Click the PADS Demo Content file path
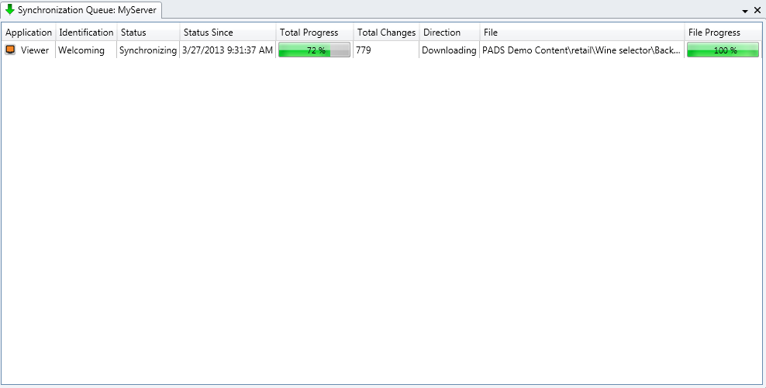Image resolution: width=766 pixels, height=388 pixels. (x=581, y=50)
